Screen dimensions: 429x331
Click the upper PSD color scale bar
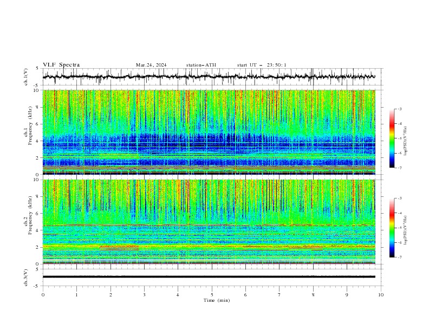392,138
